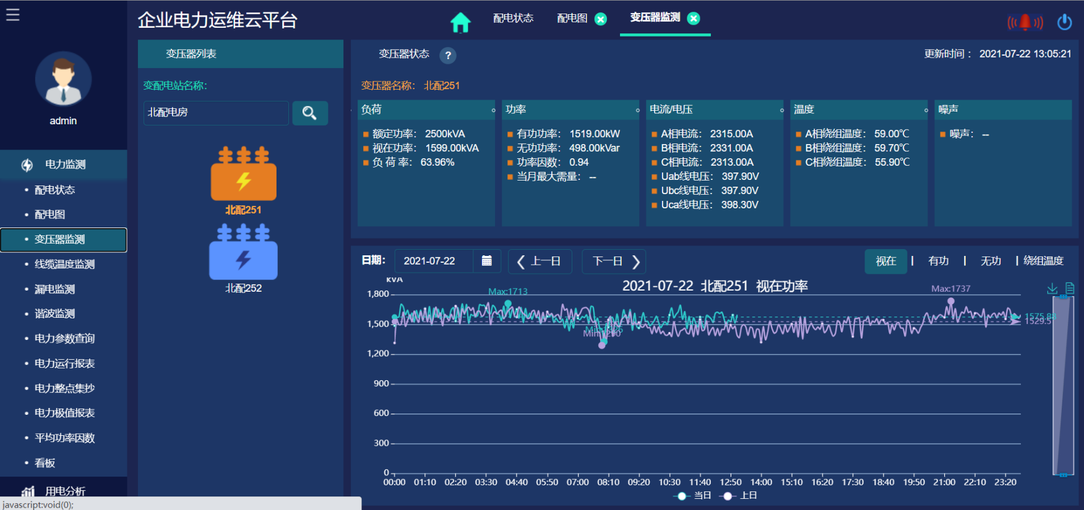Go to next day with 下一日
The image size is (1084, 510).
point(614,261)
